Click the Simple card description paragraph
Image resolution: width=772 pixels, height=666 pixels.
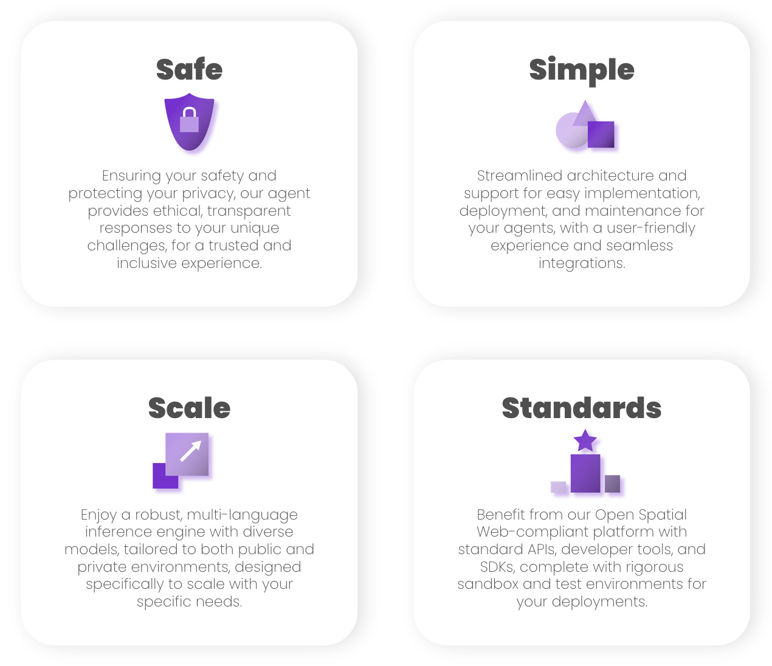[x=582, y=219]
